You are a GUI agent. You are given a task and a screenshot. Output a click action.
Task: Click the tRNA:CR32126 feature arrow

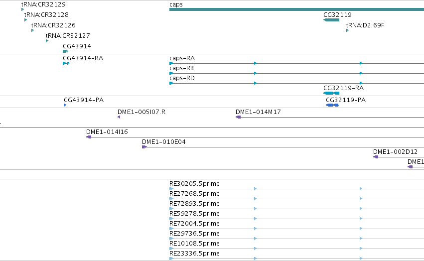33,30
